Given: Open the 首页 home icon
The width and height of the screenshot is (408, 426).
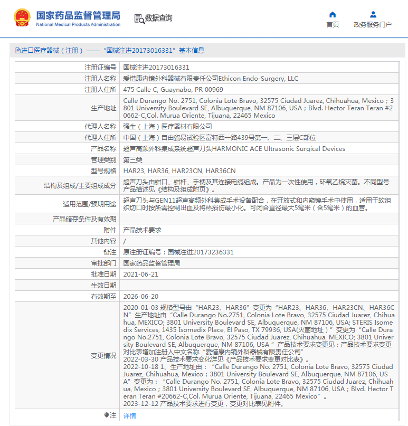Looking at the screenshot, I should click(x=333, y=14).
